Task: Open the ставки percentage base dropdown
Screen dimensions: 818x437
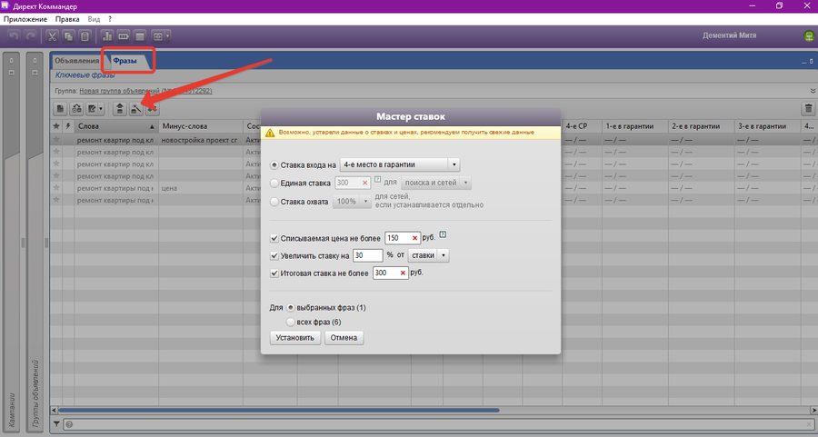Action: coord(429,255)
